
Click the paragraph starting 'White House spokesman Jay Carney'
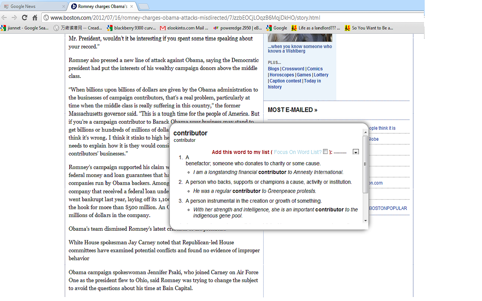[164, 250]
